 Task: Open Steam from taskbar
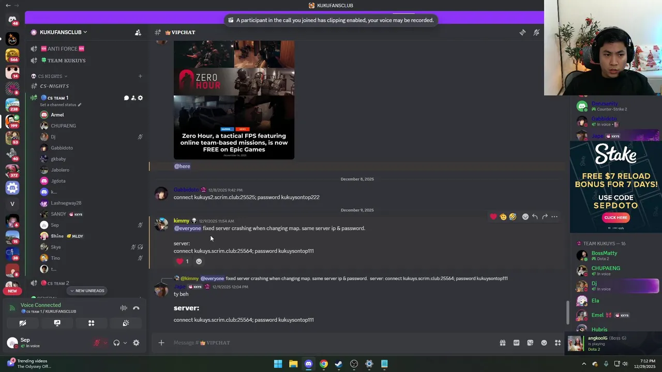coord(339,364)
